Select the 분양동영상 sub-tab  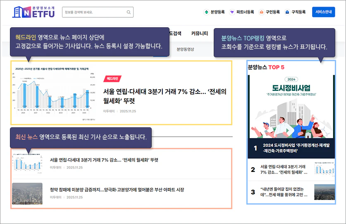(185, 50)
